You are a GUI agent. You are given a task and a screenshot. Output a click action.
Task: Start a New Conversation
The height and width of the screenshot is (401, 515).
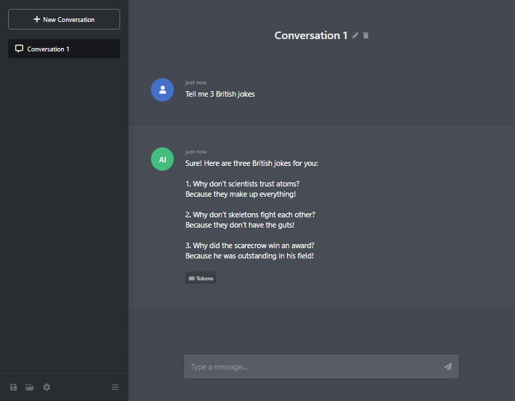tap(64, 19)
